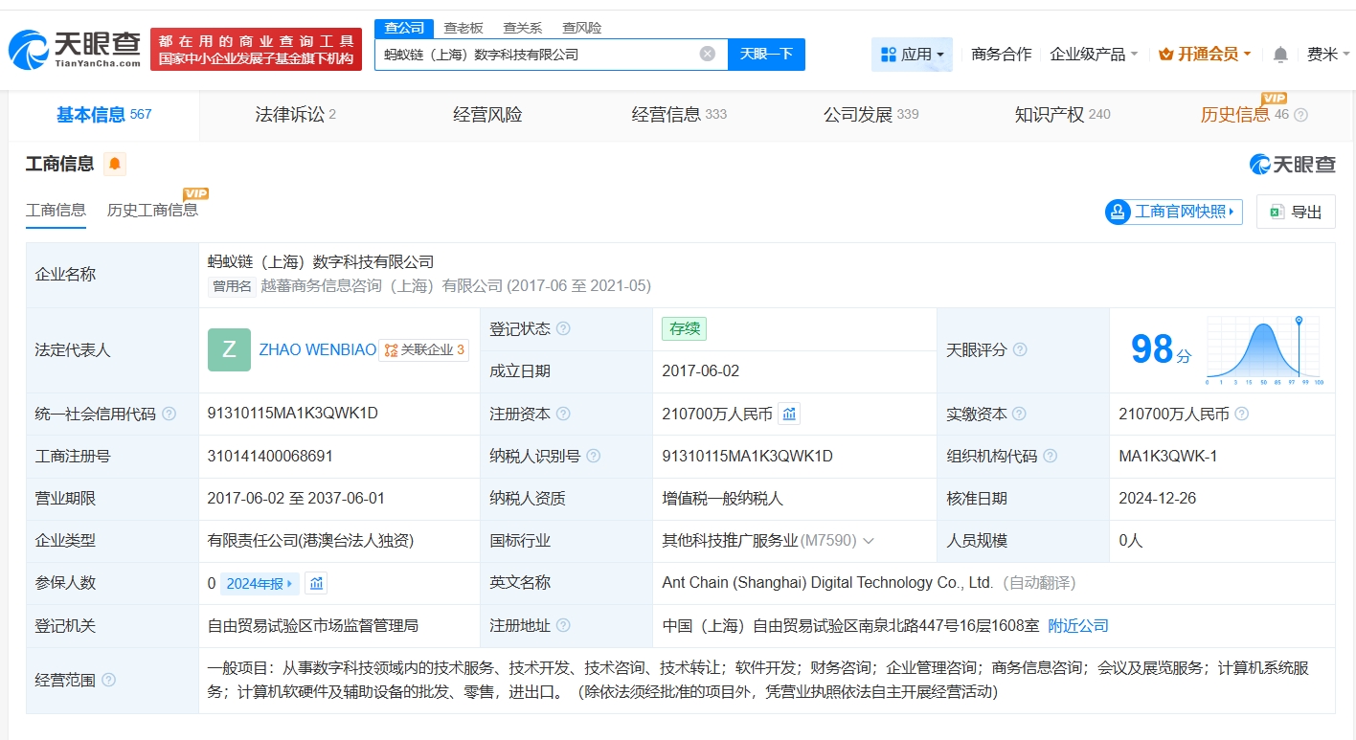The height and width of the screenshot is (740, 1356).
Task: Click the orange alert bell beside 工商信息
Action: (x=115, y=164)
